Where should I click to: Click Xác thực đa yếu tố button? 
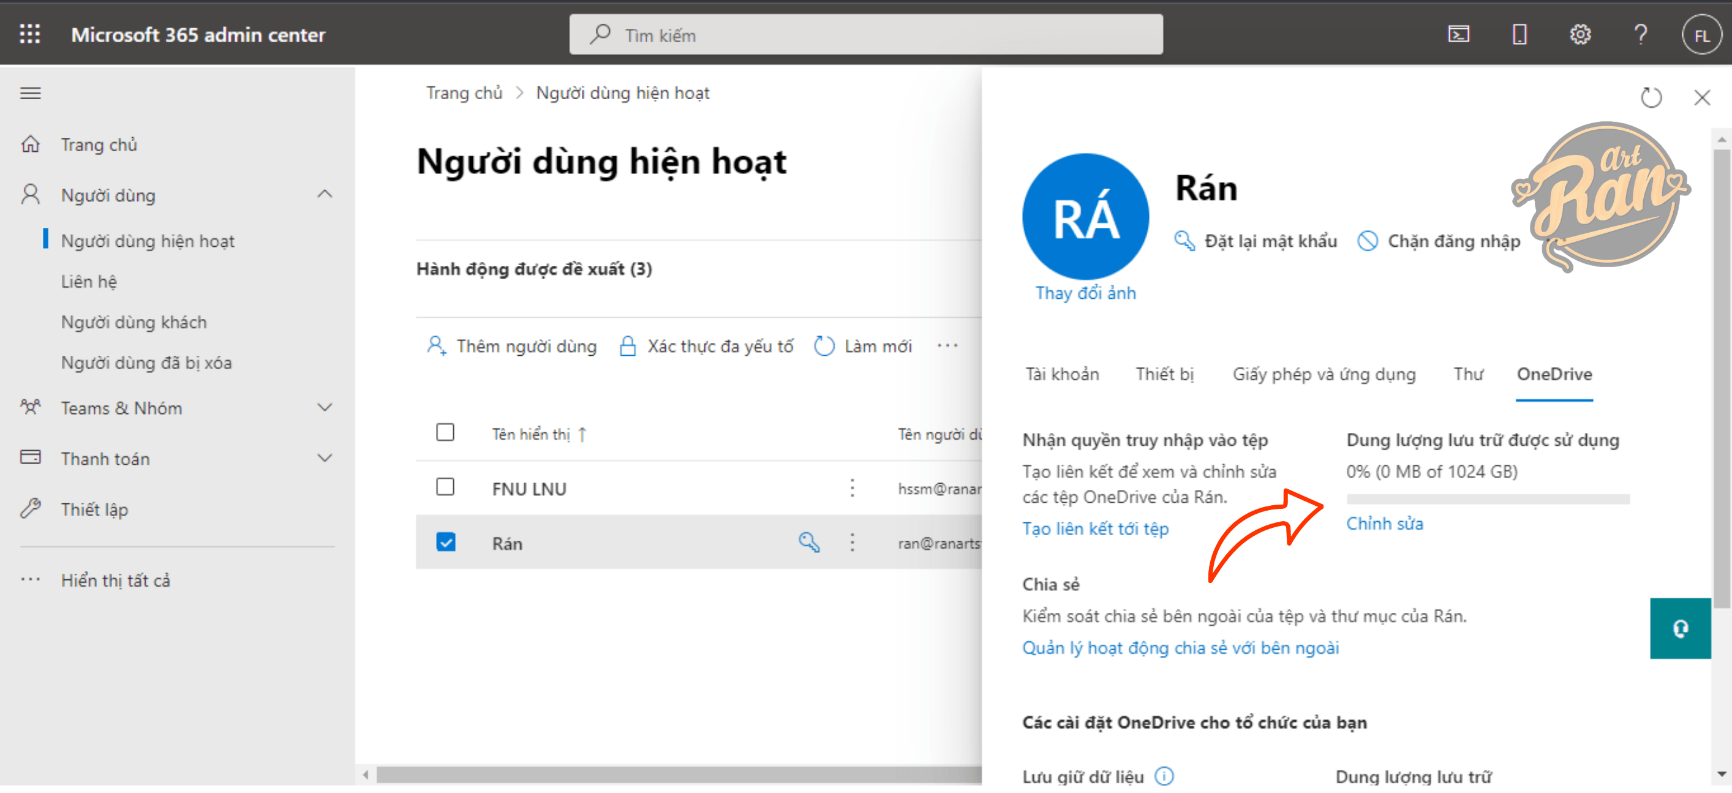coord(706,345)
